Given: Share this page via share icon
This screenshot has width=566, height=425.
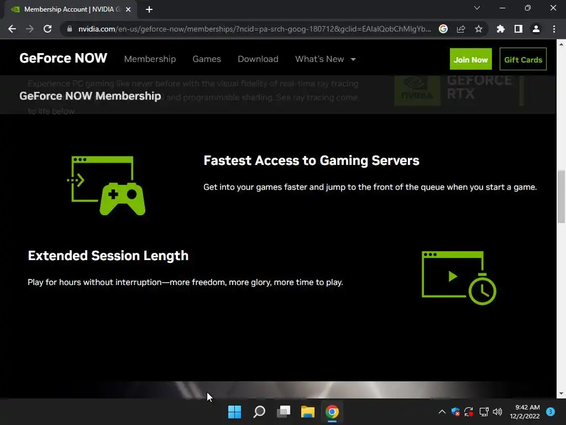Looking at the screenshot, I should [461, 29].
